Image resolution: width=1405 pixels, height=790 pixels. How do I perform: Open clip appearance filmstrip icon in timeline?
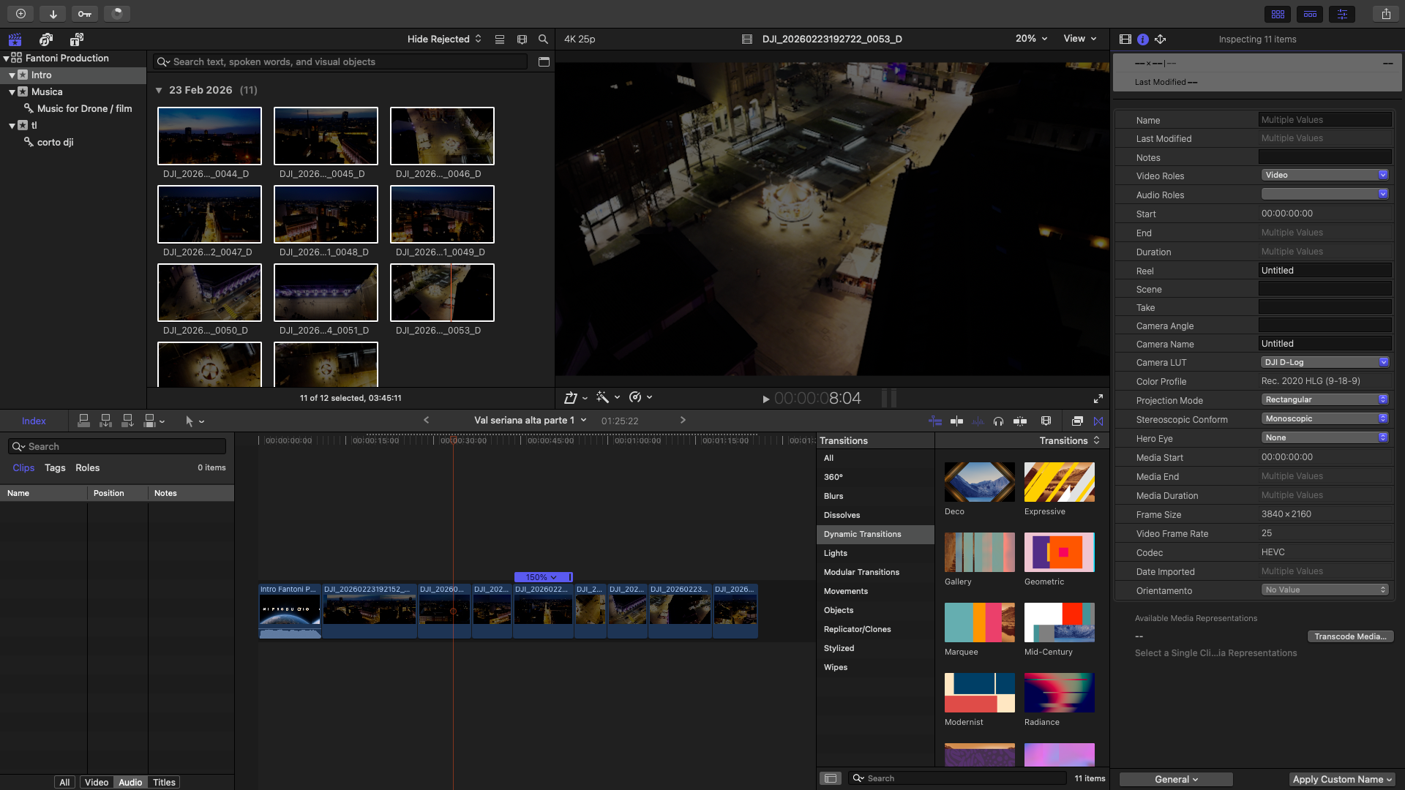click(1046, 421)
